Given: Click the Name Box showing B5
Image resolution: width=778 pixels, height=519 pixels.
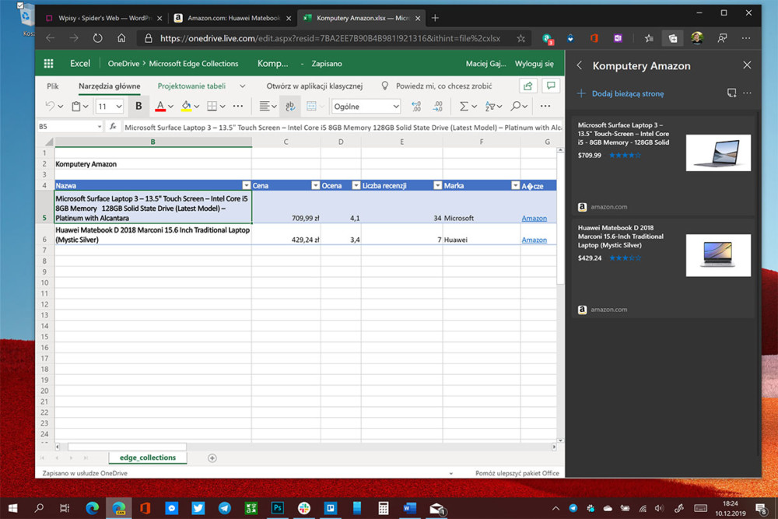Looking at the screenshot, I should pos(69,127).
